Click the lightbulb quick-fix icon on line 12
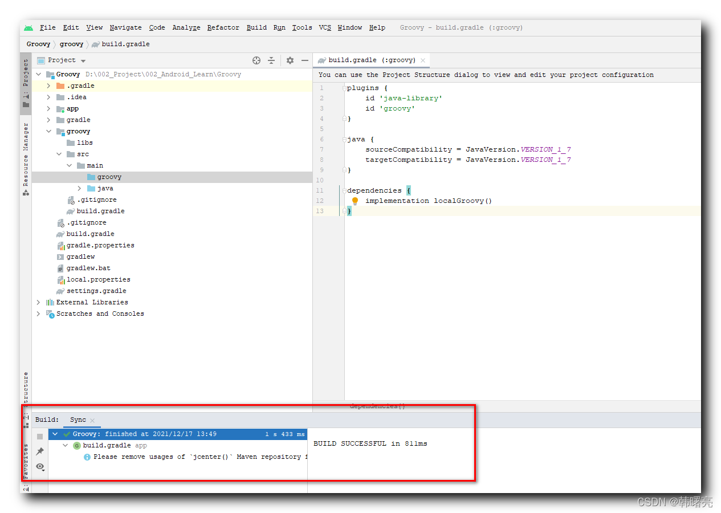 tap(355, 201)
